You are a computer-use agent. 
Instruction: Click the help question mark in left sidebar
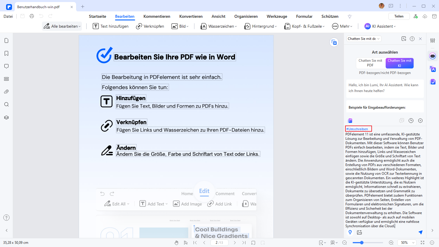(x=6, y=218)
